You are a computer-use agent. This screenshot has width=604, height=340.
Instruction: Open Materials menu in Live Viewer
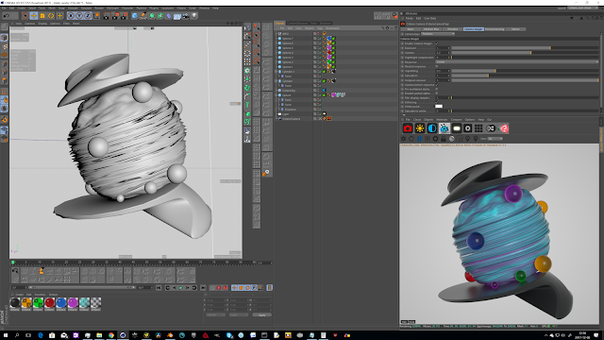pos(442,120)
